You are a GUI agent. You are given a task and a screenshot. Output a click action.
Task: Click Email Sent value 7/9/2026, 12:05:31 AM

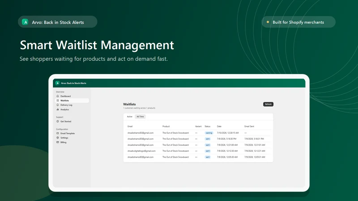[x=255, y=157]
